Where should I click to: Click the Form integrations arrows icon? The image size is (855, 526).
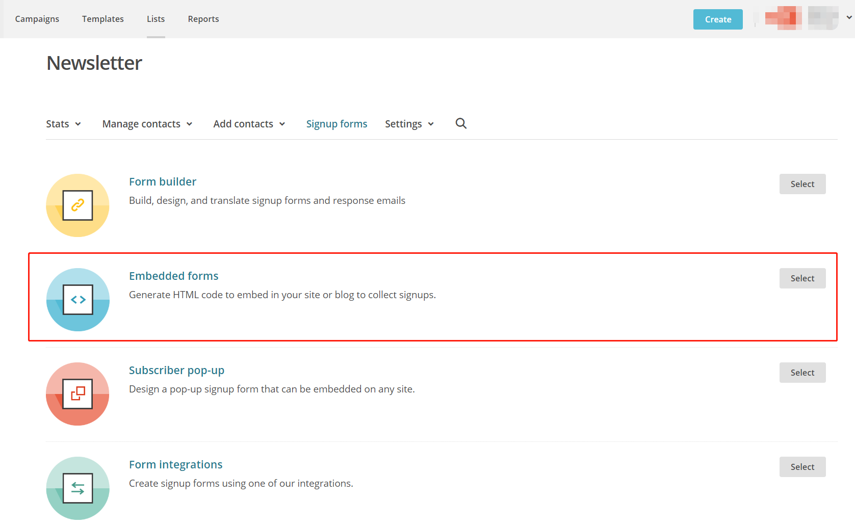(77, 488)
